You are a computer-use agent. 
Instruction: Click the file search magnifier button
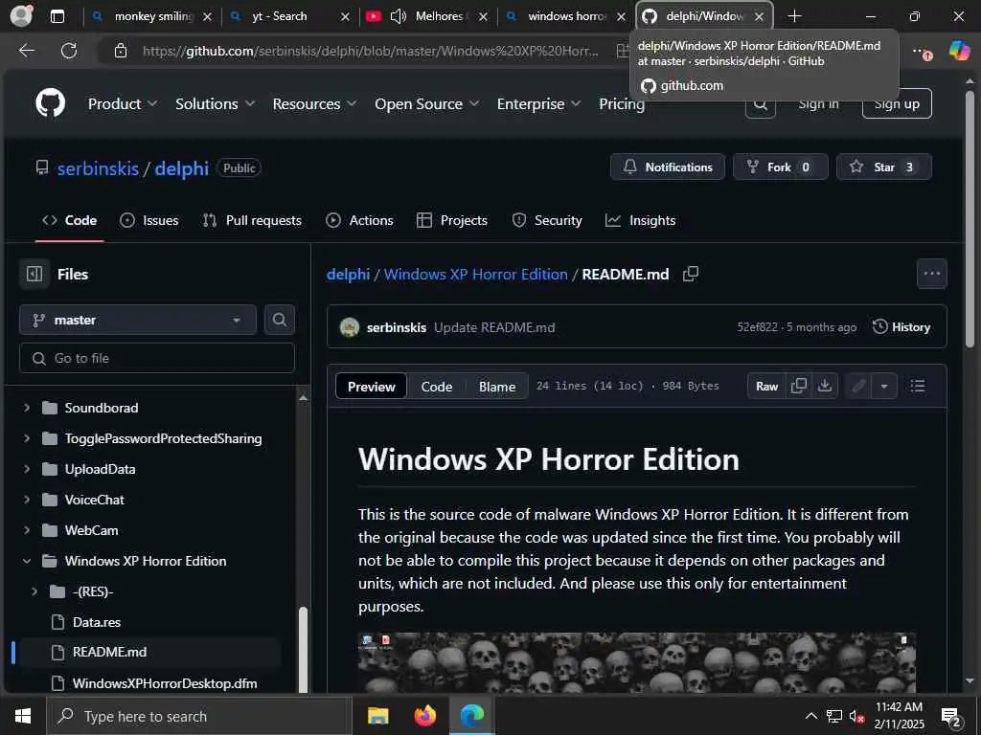coord(279,320)
